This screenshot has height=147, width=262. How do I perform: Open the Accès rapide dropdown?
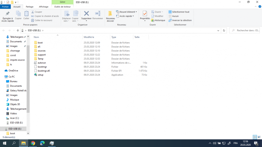coord(126,16)
